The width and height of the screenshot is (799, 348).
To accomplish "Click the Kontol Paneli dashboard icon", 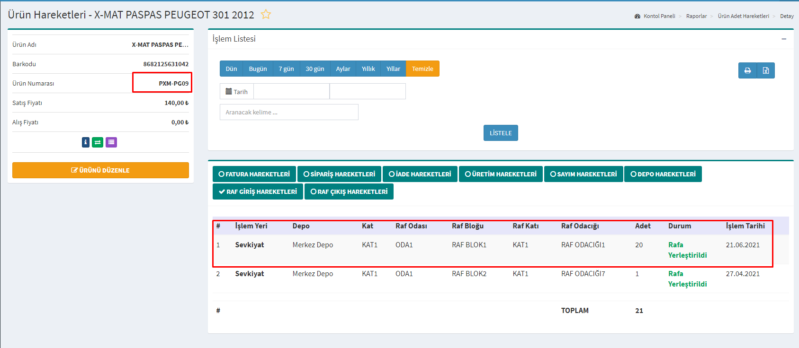I will click(x=637, y=16).
